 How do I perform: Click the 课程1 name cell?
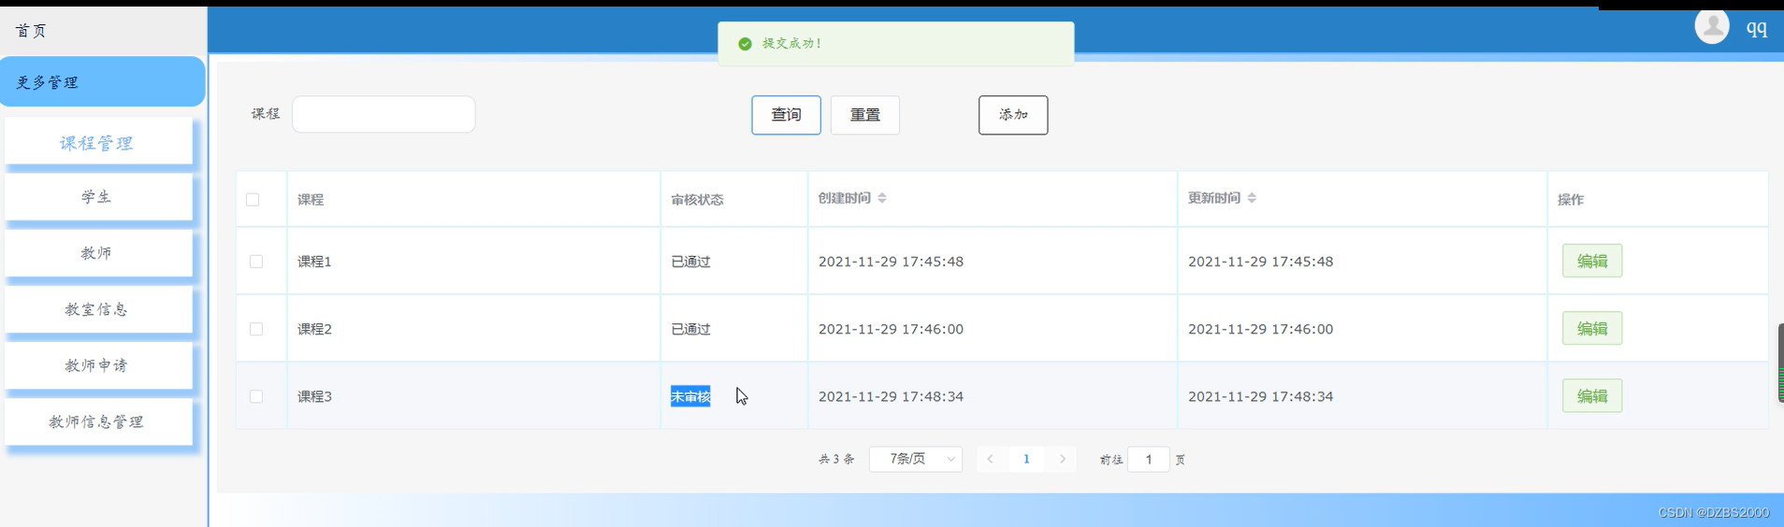click(x=473, y=262)
